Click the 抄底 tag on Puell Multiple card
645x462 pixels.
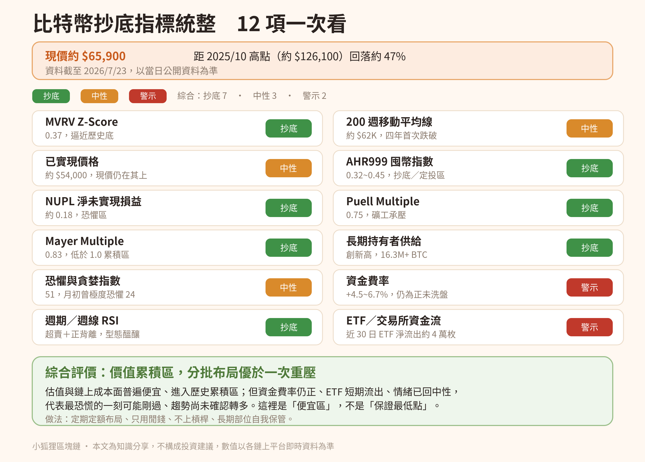pyautogui.click(x=589, y=208)
